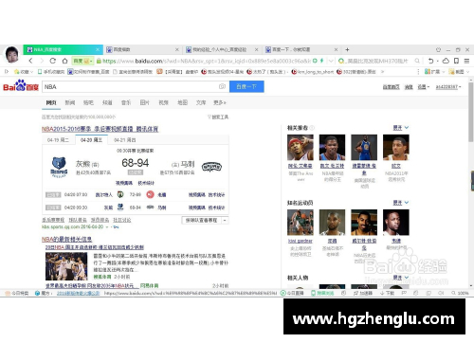Click the news article thumbnail image
Viewport: 474px width, 343px height.
point(66,266)
